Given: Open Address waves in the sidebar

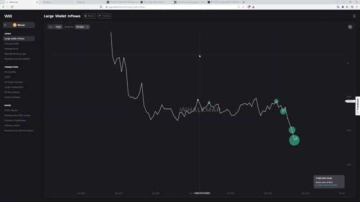Looking at the screenshot, I should coord(12,126).
